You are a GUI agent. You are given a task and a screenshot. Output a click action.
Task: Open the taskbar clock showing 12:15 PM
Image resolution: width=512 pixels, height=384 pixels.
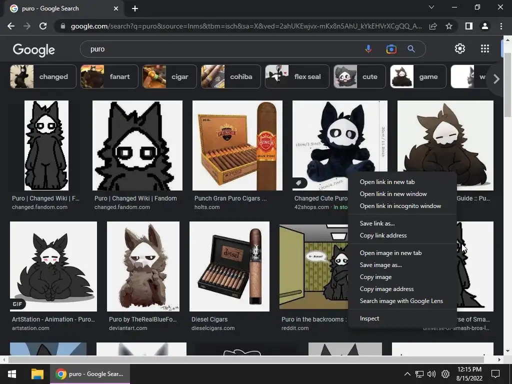pyautogui.click(x=469, y=374)
